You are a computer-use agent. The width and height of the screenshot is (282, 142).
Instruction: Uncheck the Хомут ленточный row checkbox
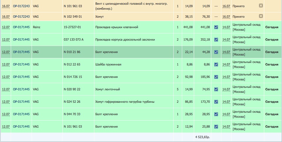point(216,89)
